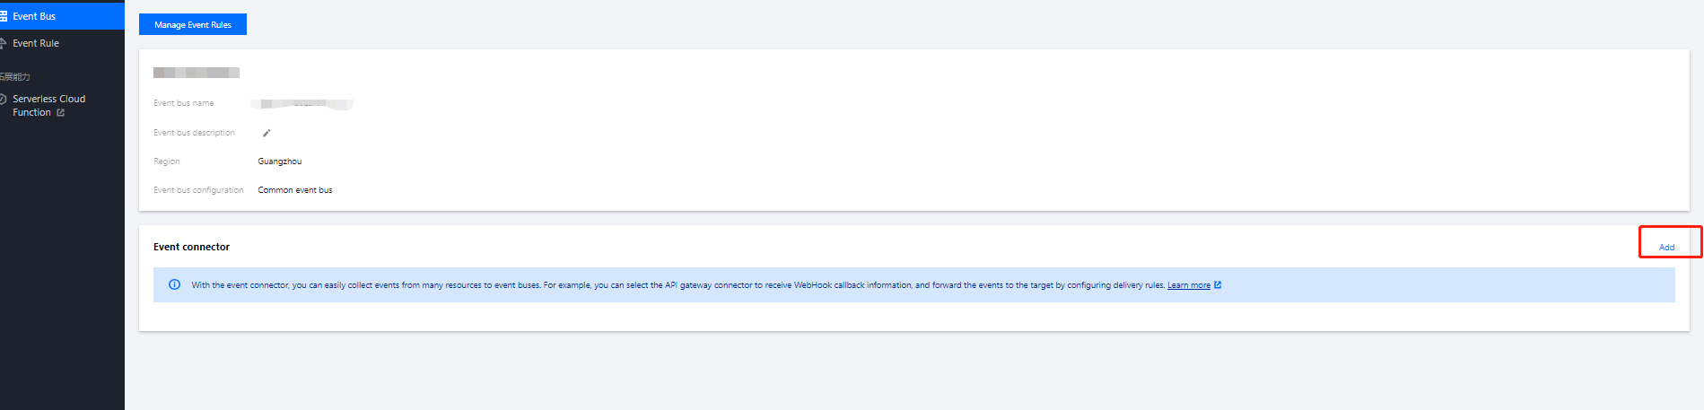Add a new event connector
The height and width of the screenshot is (410, 1704).
pos(1666,247)
